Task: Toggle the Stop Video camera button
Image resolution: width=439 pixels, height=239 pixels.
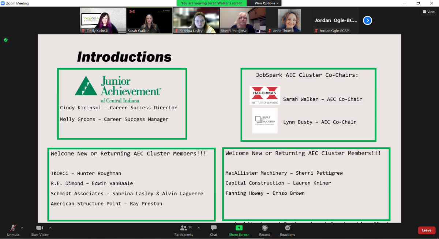Action: tap(40, 228)
